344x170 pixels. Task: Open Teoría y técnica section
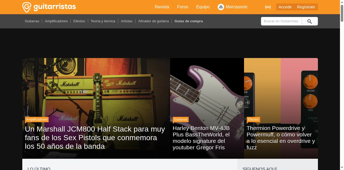click(103, 21)
